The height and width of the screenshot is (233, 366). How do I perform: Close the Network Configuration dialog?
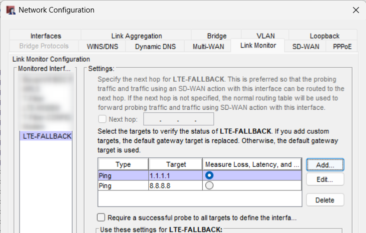tap(355, 10)
